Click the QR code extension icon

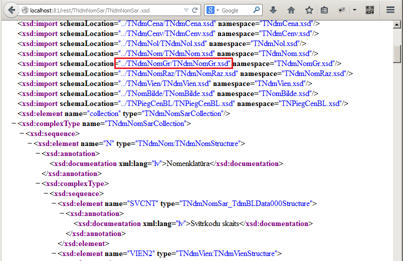[x=370, y=10]
